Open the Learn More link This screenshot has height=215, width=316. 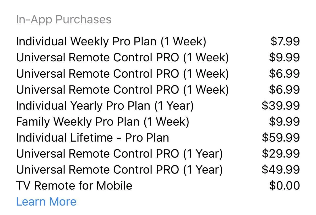[46, 202]
